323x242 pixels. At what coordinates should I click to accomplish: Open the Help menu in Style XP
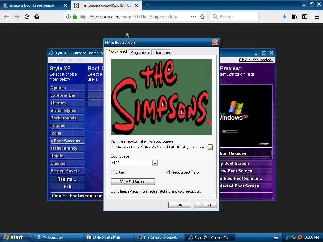point(80,60)
